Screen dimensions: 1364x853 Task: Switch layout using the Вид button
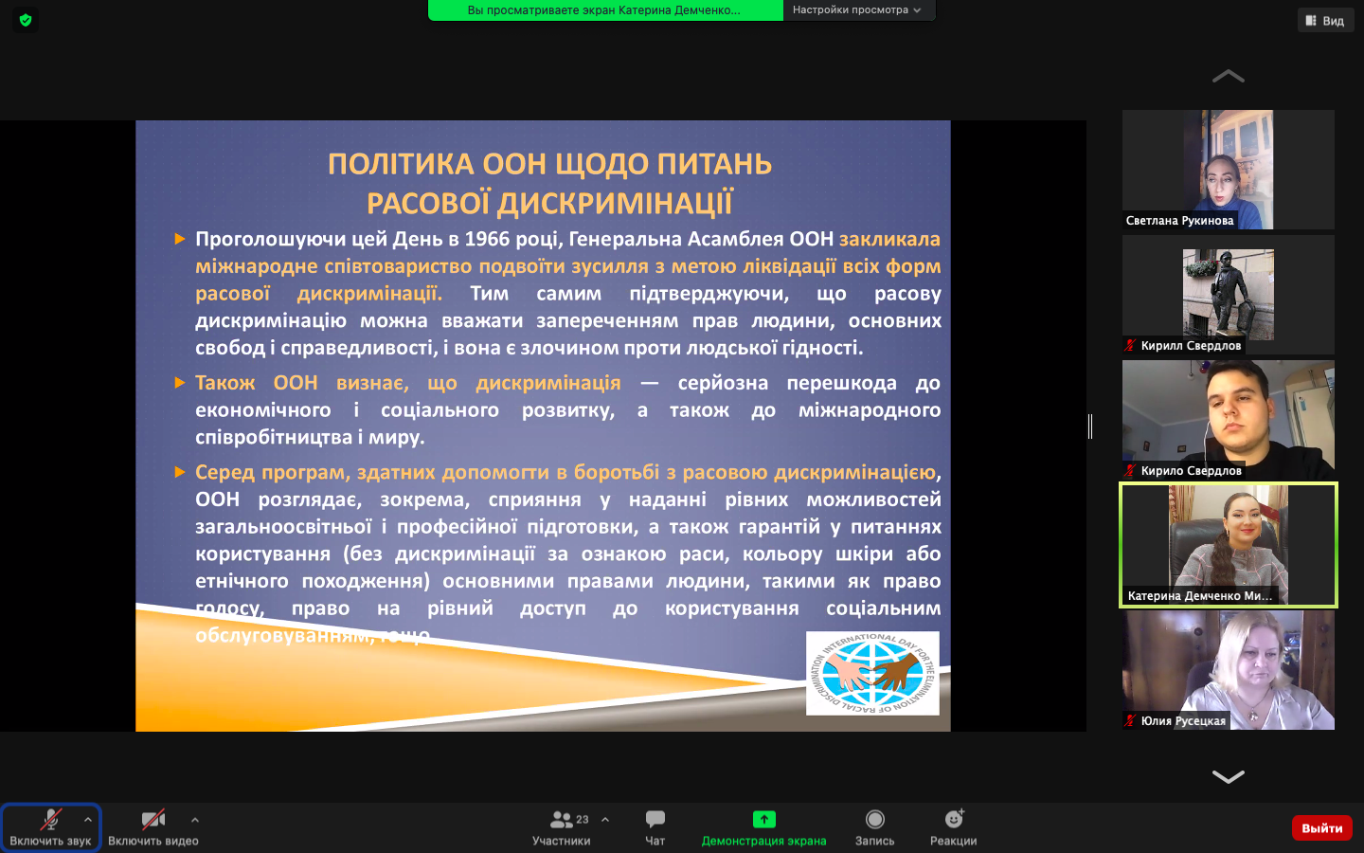[x=1324, y=21]
